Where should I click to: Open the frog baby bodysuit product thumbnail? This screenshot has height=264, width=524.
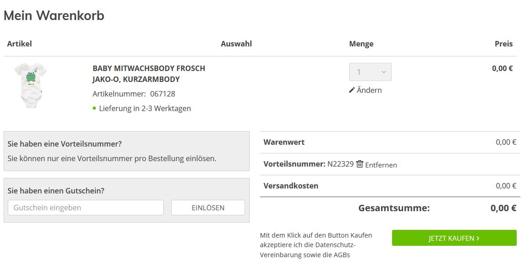pyautogui.click(x=30, y=86)
